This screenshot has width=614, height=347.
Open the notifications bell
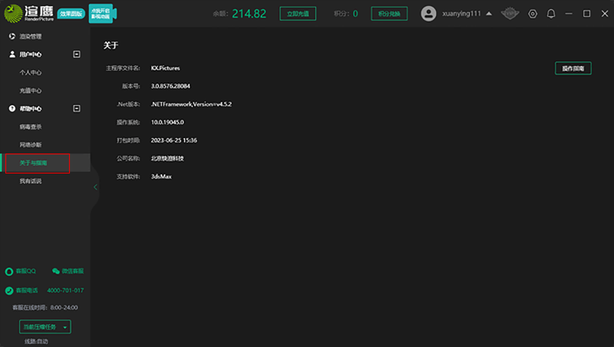(550, 14)
